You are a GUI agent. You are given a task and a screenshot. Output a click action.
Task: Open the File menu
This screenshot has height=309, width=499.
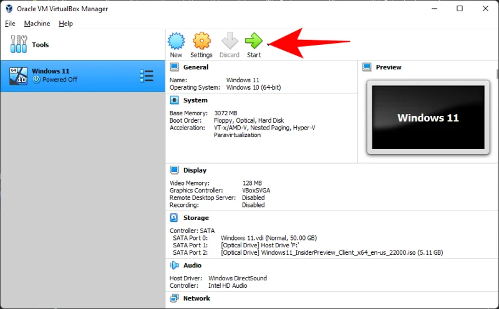10,24
